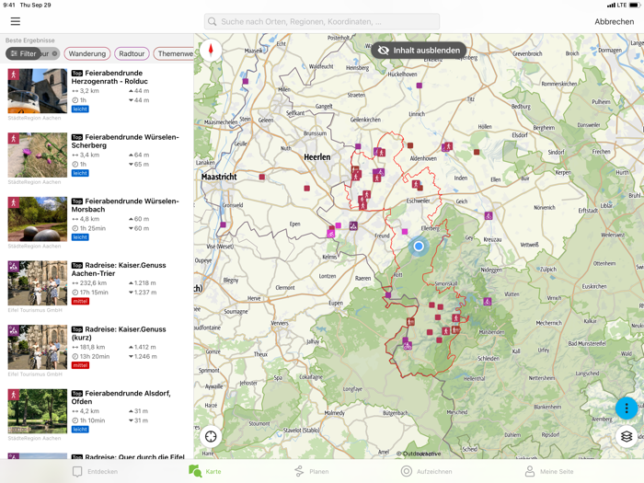Image resolution: width=644 pixels, height=483 pixels.
Task: Click the search field for places and regions
Action: pyautogui.click(x=322, y=21)
